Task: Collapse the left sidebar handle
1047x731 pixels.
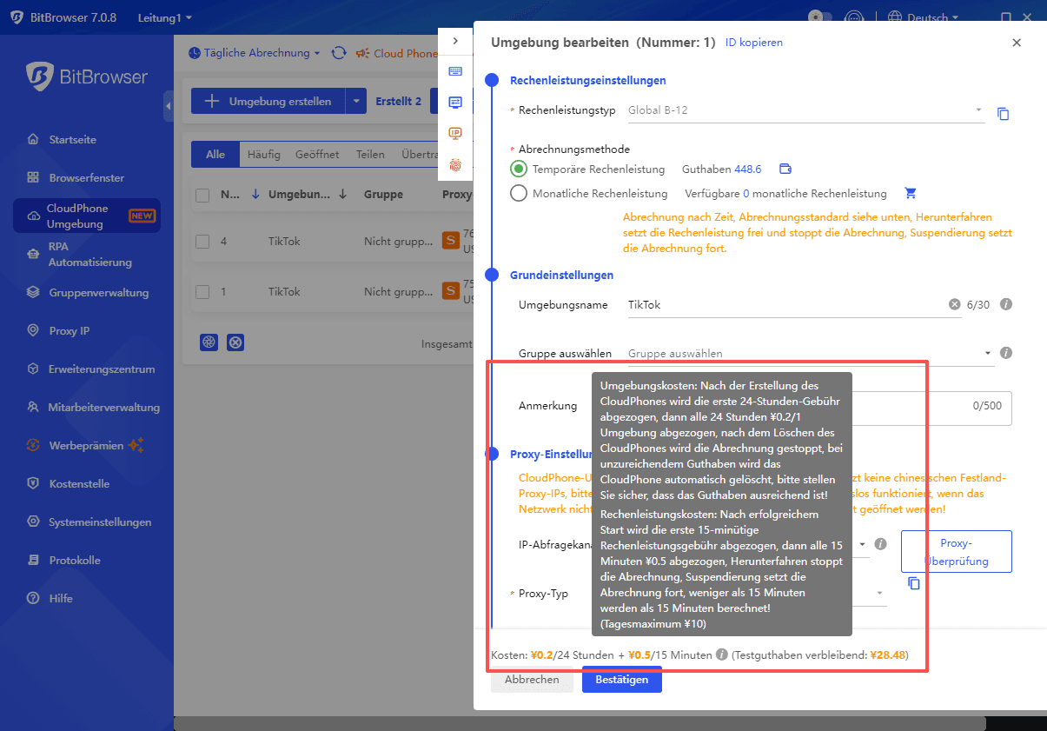Action: click(x=168, y=106)
